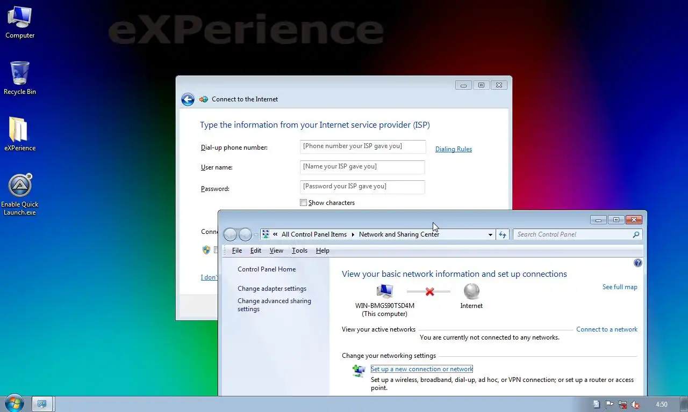Click See full map link

click(x=620, y=287)
